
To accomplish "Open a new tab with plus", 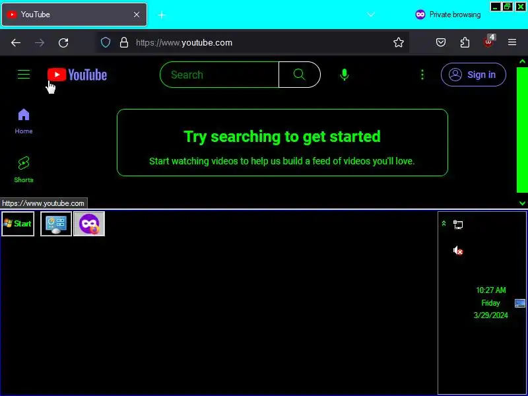I will [162, 15].
